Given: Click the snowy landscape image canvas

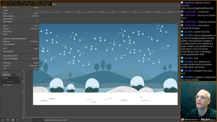Looking at the screenshot, I should [105, 64].
